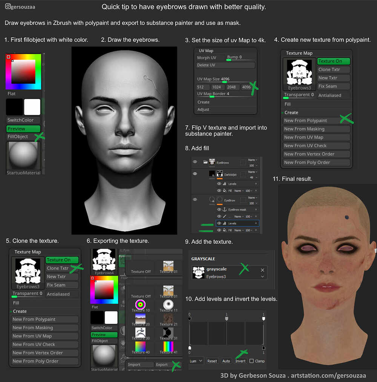Screen dimensions: 377x382
Task: Select the Texture 41 rainbow stripes icon
Action: click(168, 346)
